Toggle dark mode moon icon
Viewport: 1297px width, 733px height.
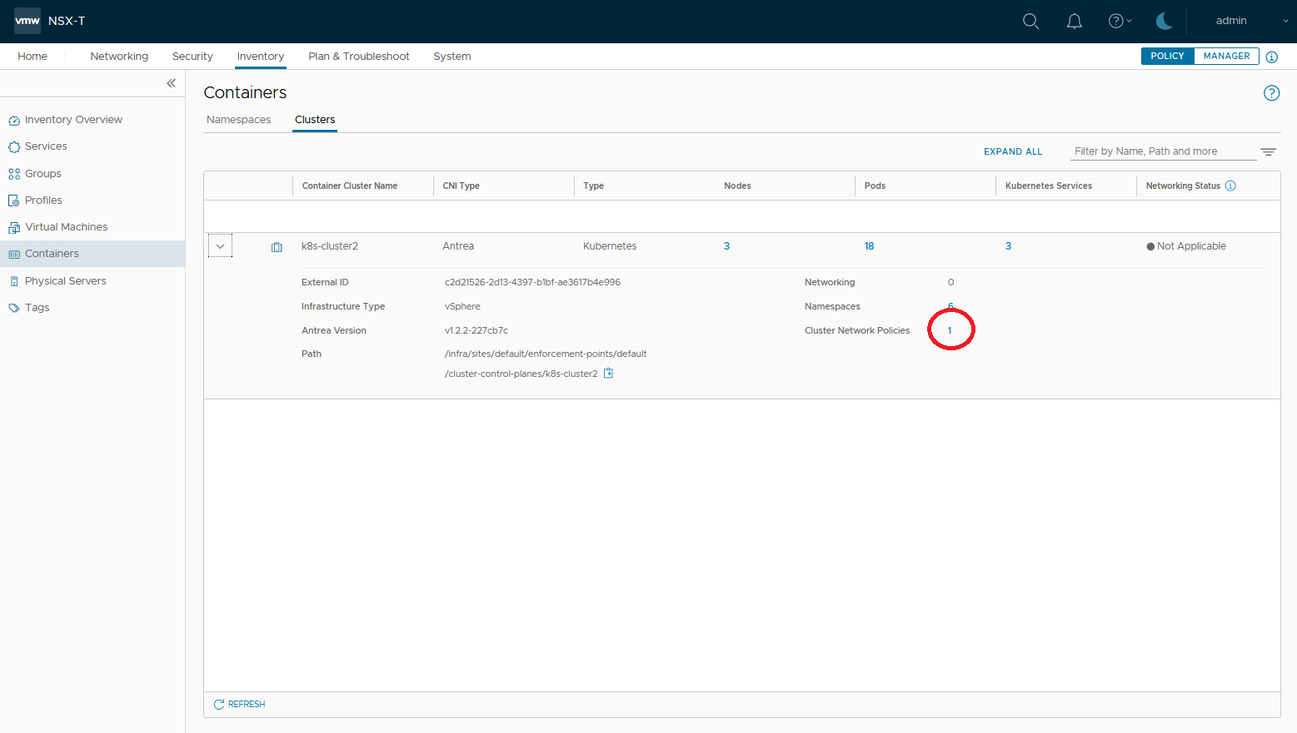(x=1165, y=21)
